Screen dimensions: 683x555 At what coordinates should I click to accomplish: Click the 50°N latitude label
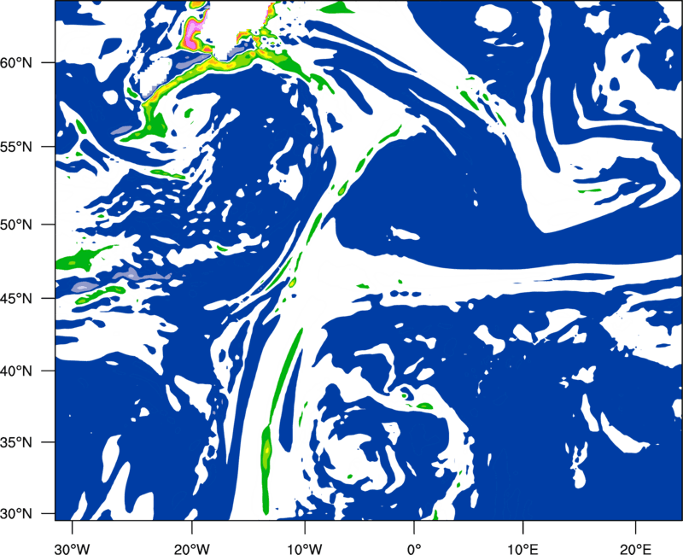pos(16,225)
